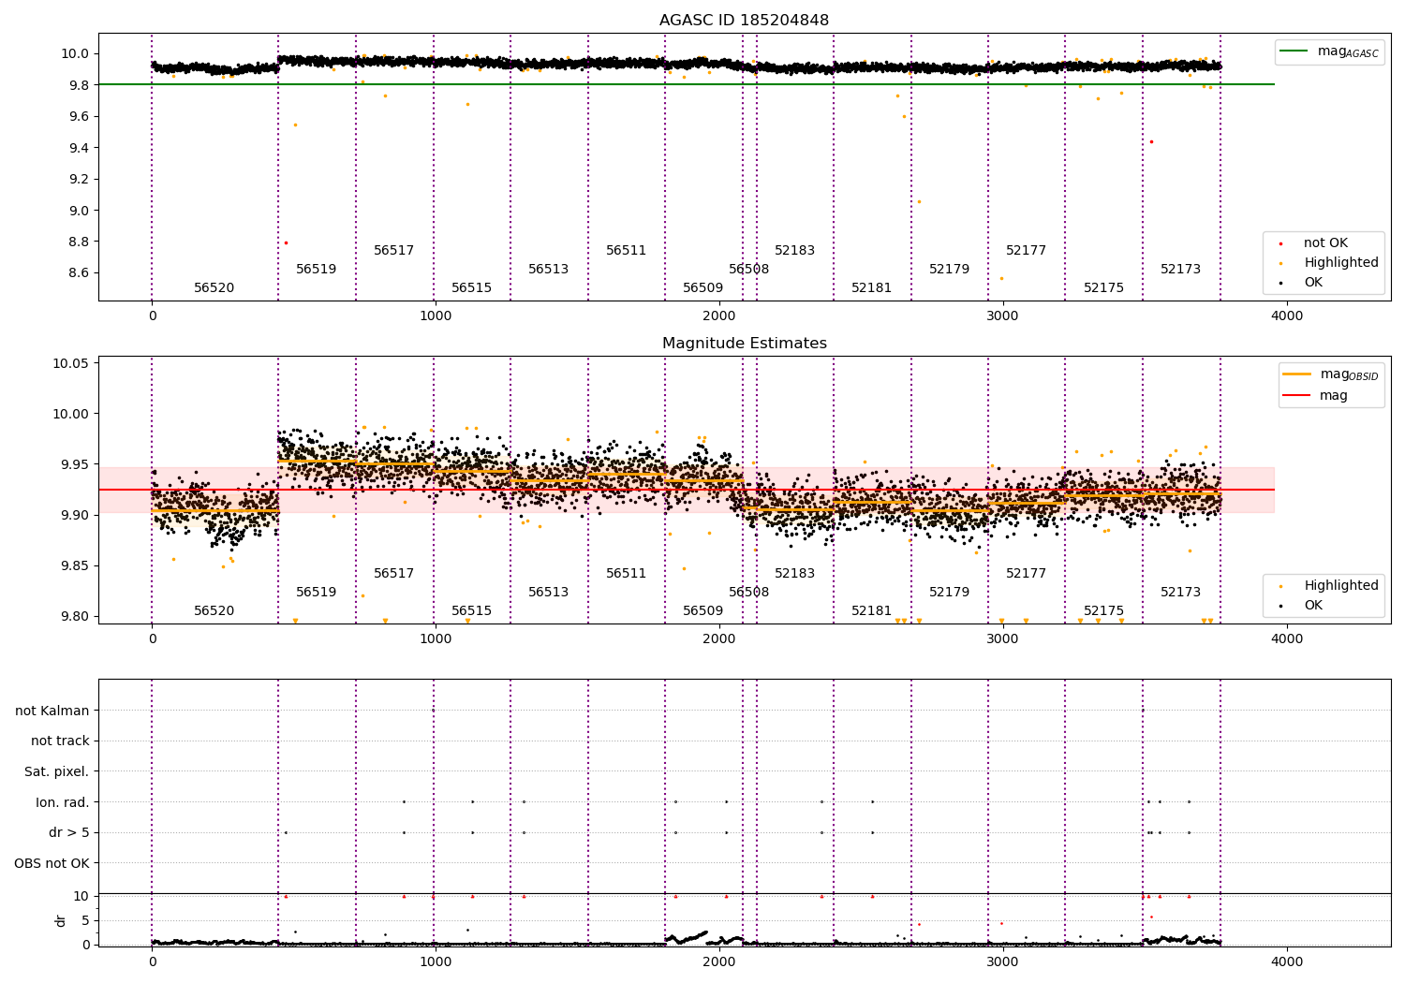This screenshot has width=1405, height=983.
Task: Click OBSID label 56508 in Magnitude Estimates plot
Action: [749, 593]
